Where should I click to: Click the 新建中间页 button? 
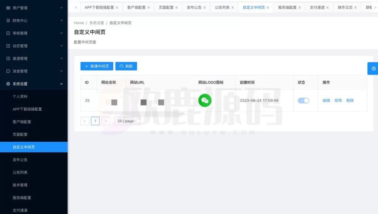(x=96, y=66)
